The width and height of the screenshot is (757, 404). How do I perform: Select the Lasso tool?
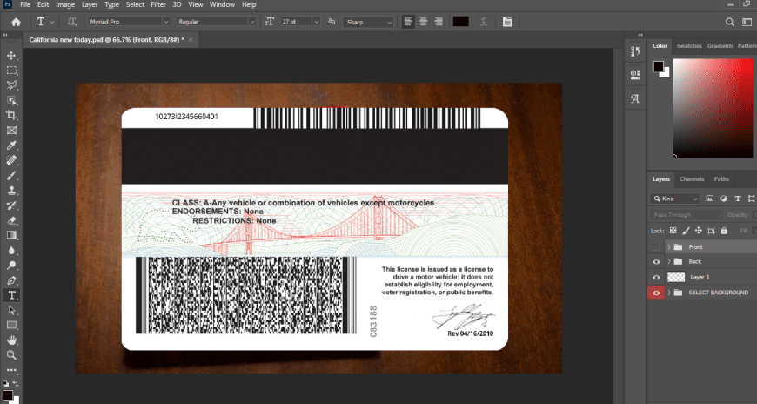(11, 85)
